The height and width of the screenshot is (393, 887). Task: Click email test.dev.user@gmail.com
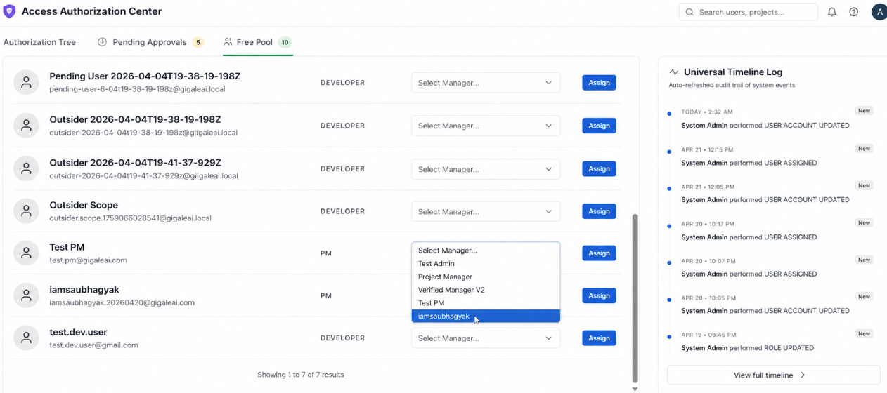pyautogui.click(x=93, y=345)
